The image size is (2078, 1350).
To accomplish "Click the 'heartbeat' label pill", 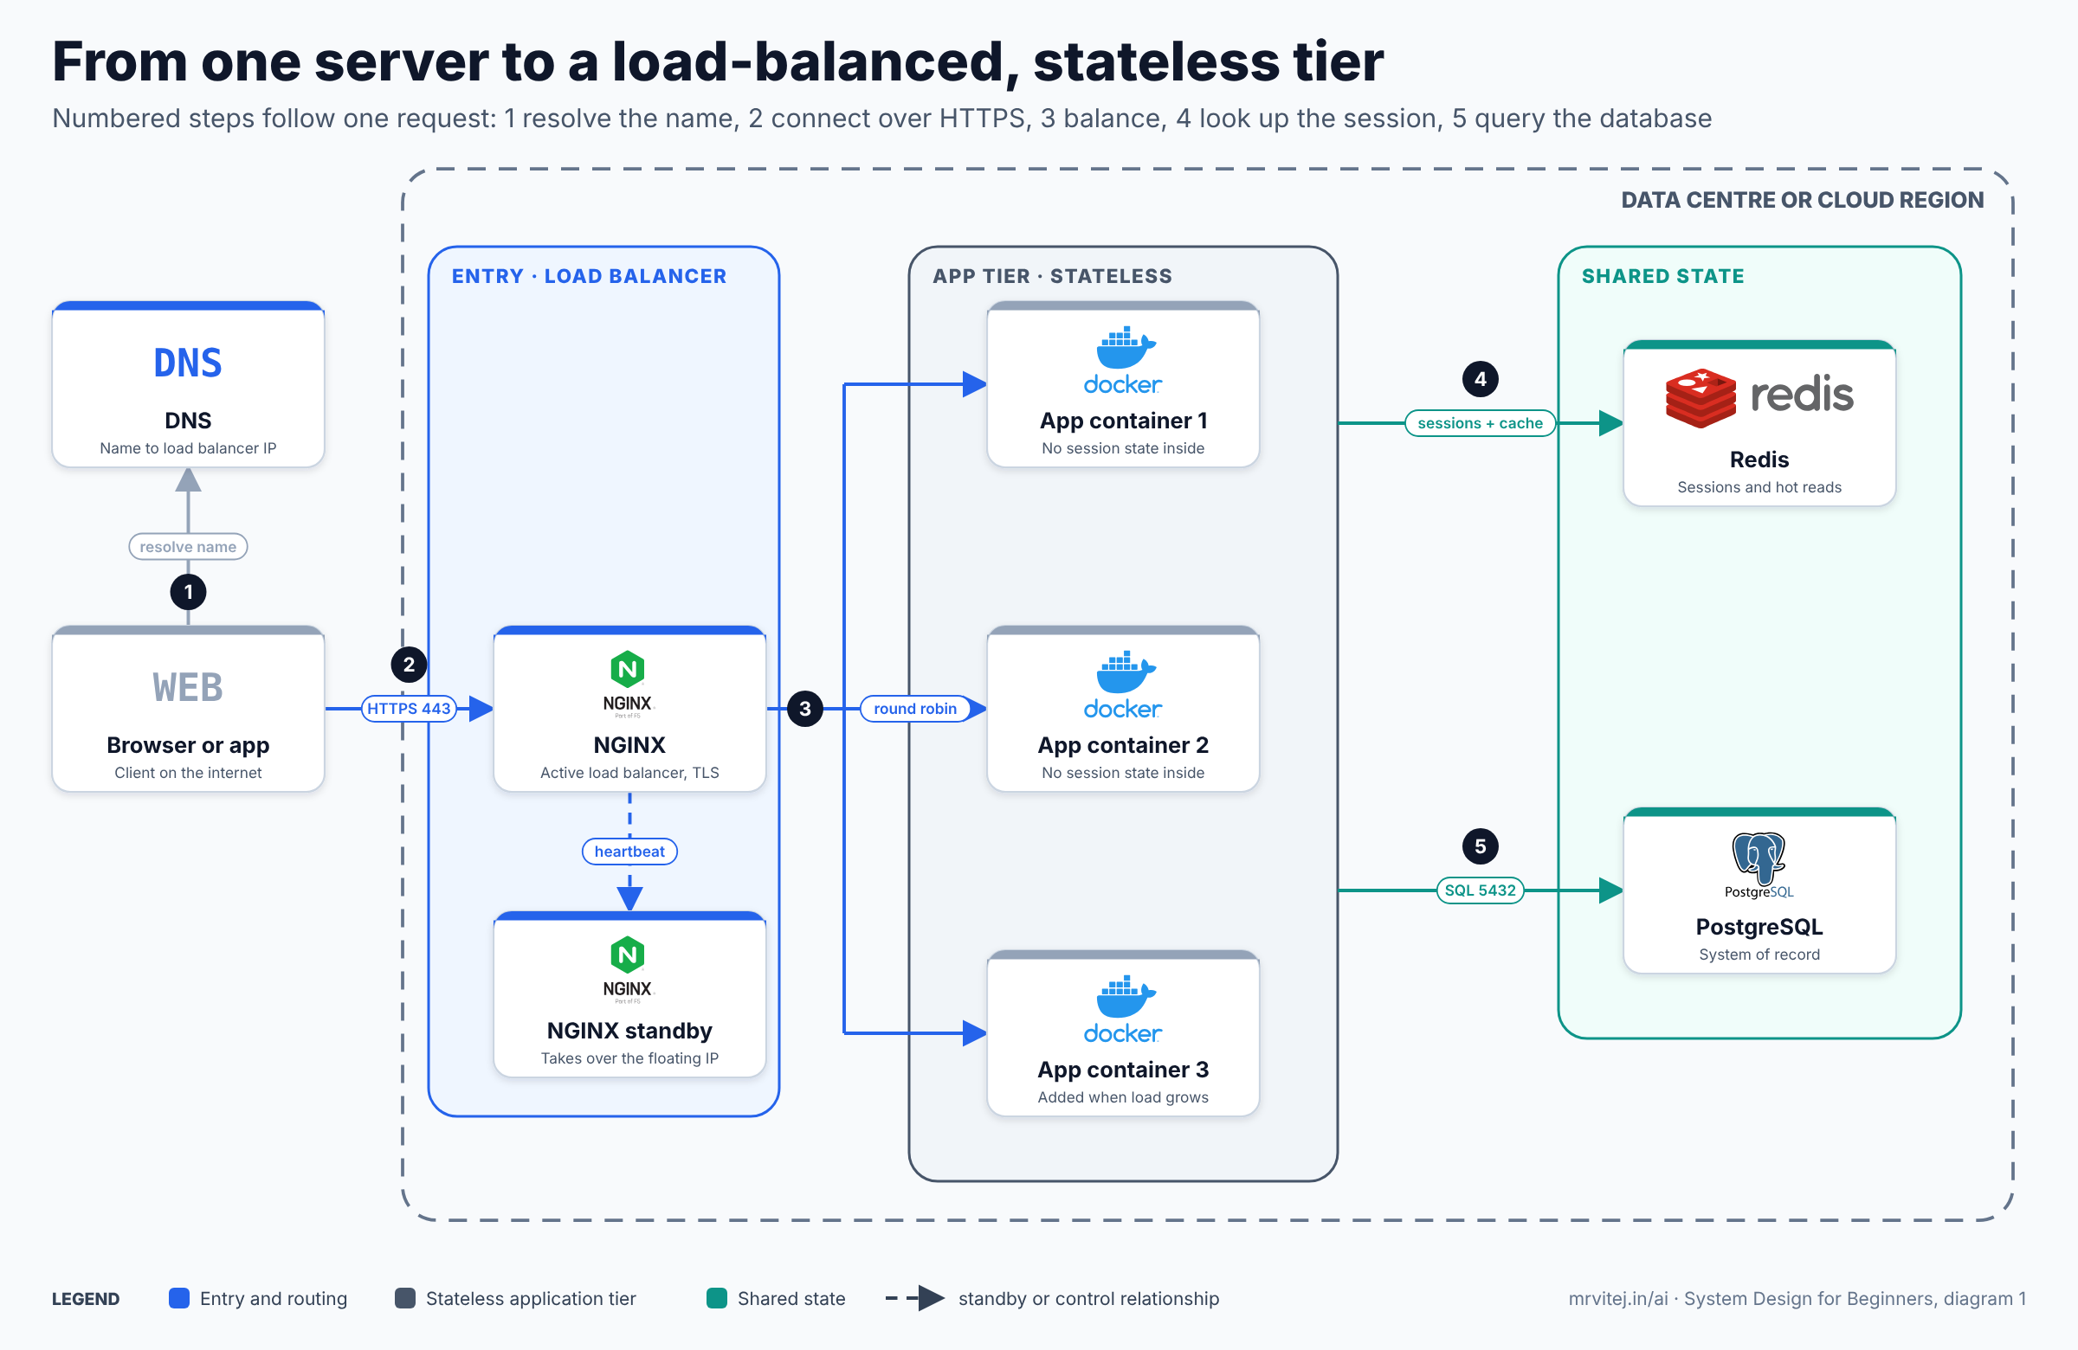I will tap(629, 851).
